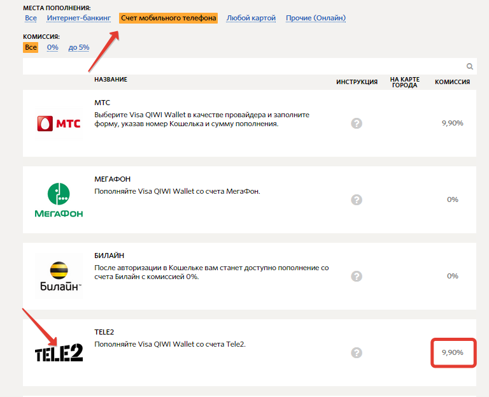The height and width of the screenshot is (397, 489).
Task: Open the Beeline instruction help icon
Action: click(357, 276)
